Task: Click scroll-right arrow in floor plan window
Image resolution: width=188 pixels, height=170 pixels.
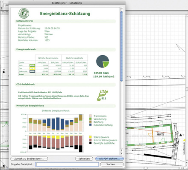Action: pos(184,168)
